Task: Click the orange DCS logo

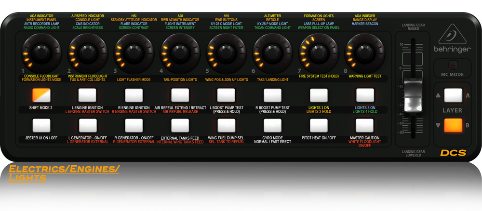Action: pos(453,153)
